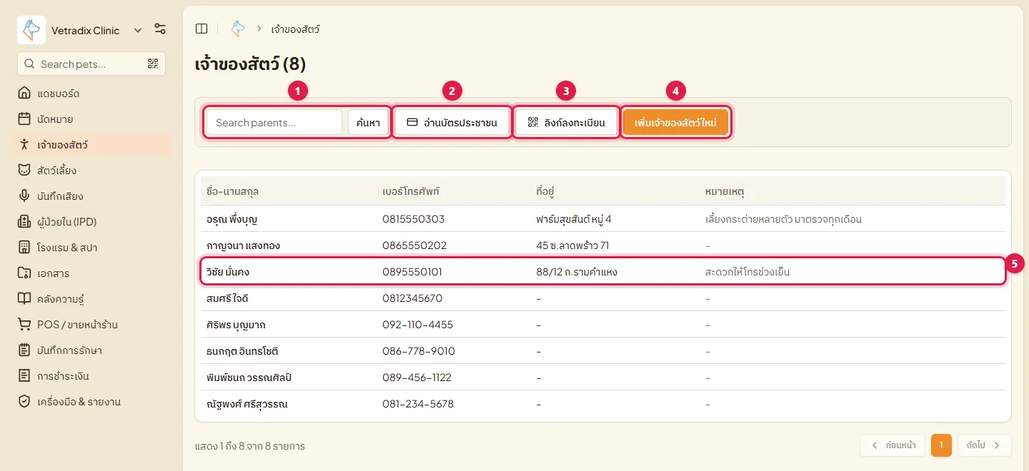Click the QR scan icon in pet search
Viewport: 1029px width, 471px height.
152,64
